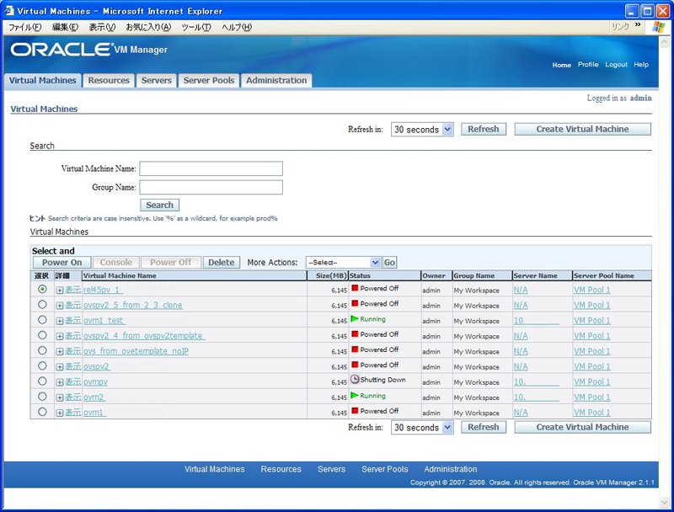This screenshot has height=512, width=674.
Task: Click in the Group Name field
Action: (211, 187)
